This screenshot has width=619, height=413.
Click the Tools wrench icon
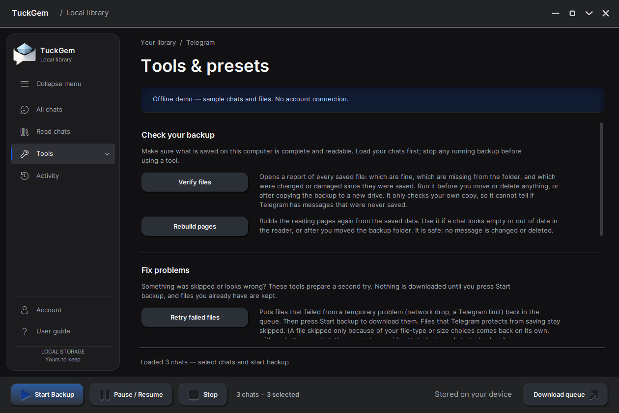[25, 154]
